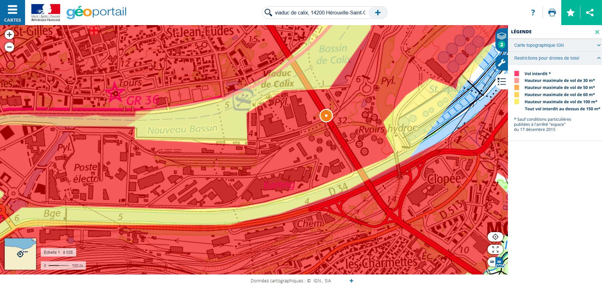Expand Carte topographique IGN legend section

555,45
